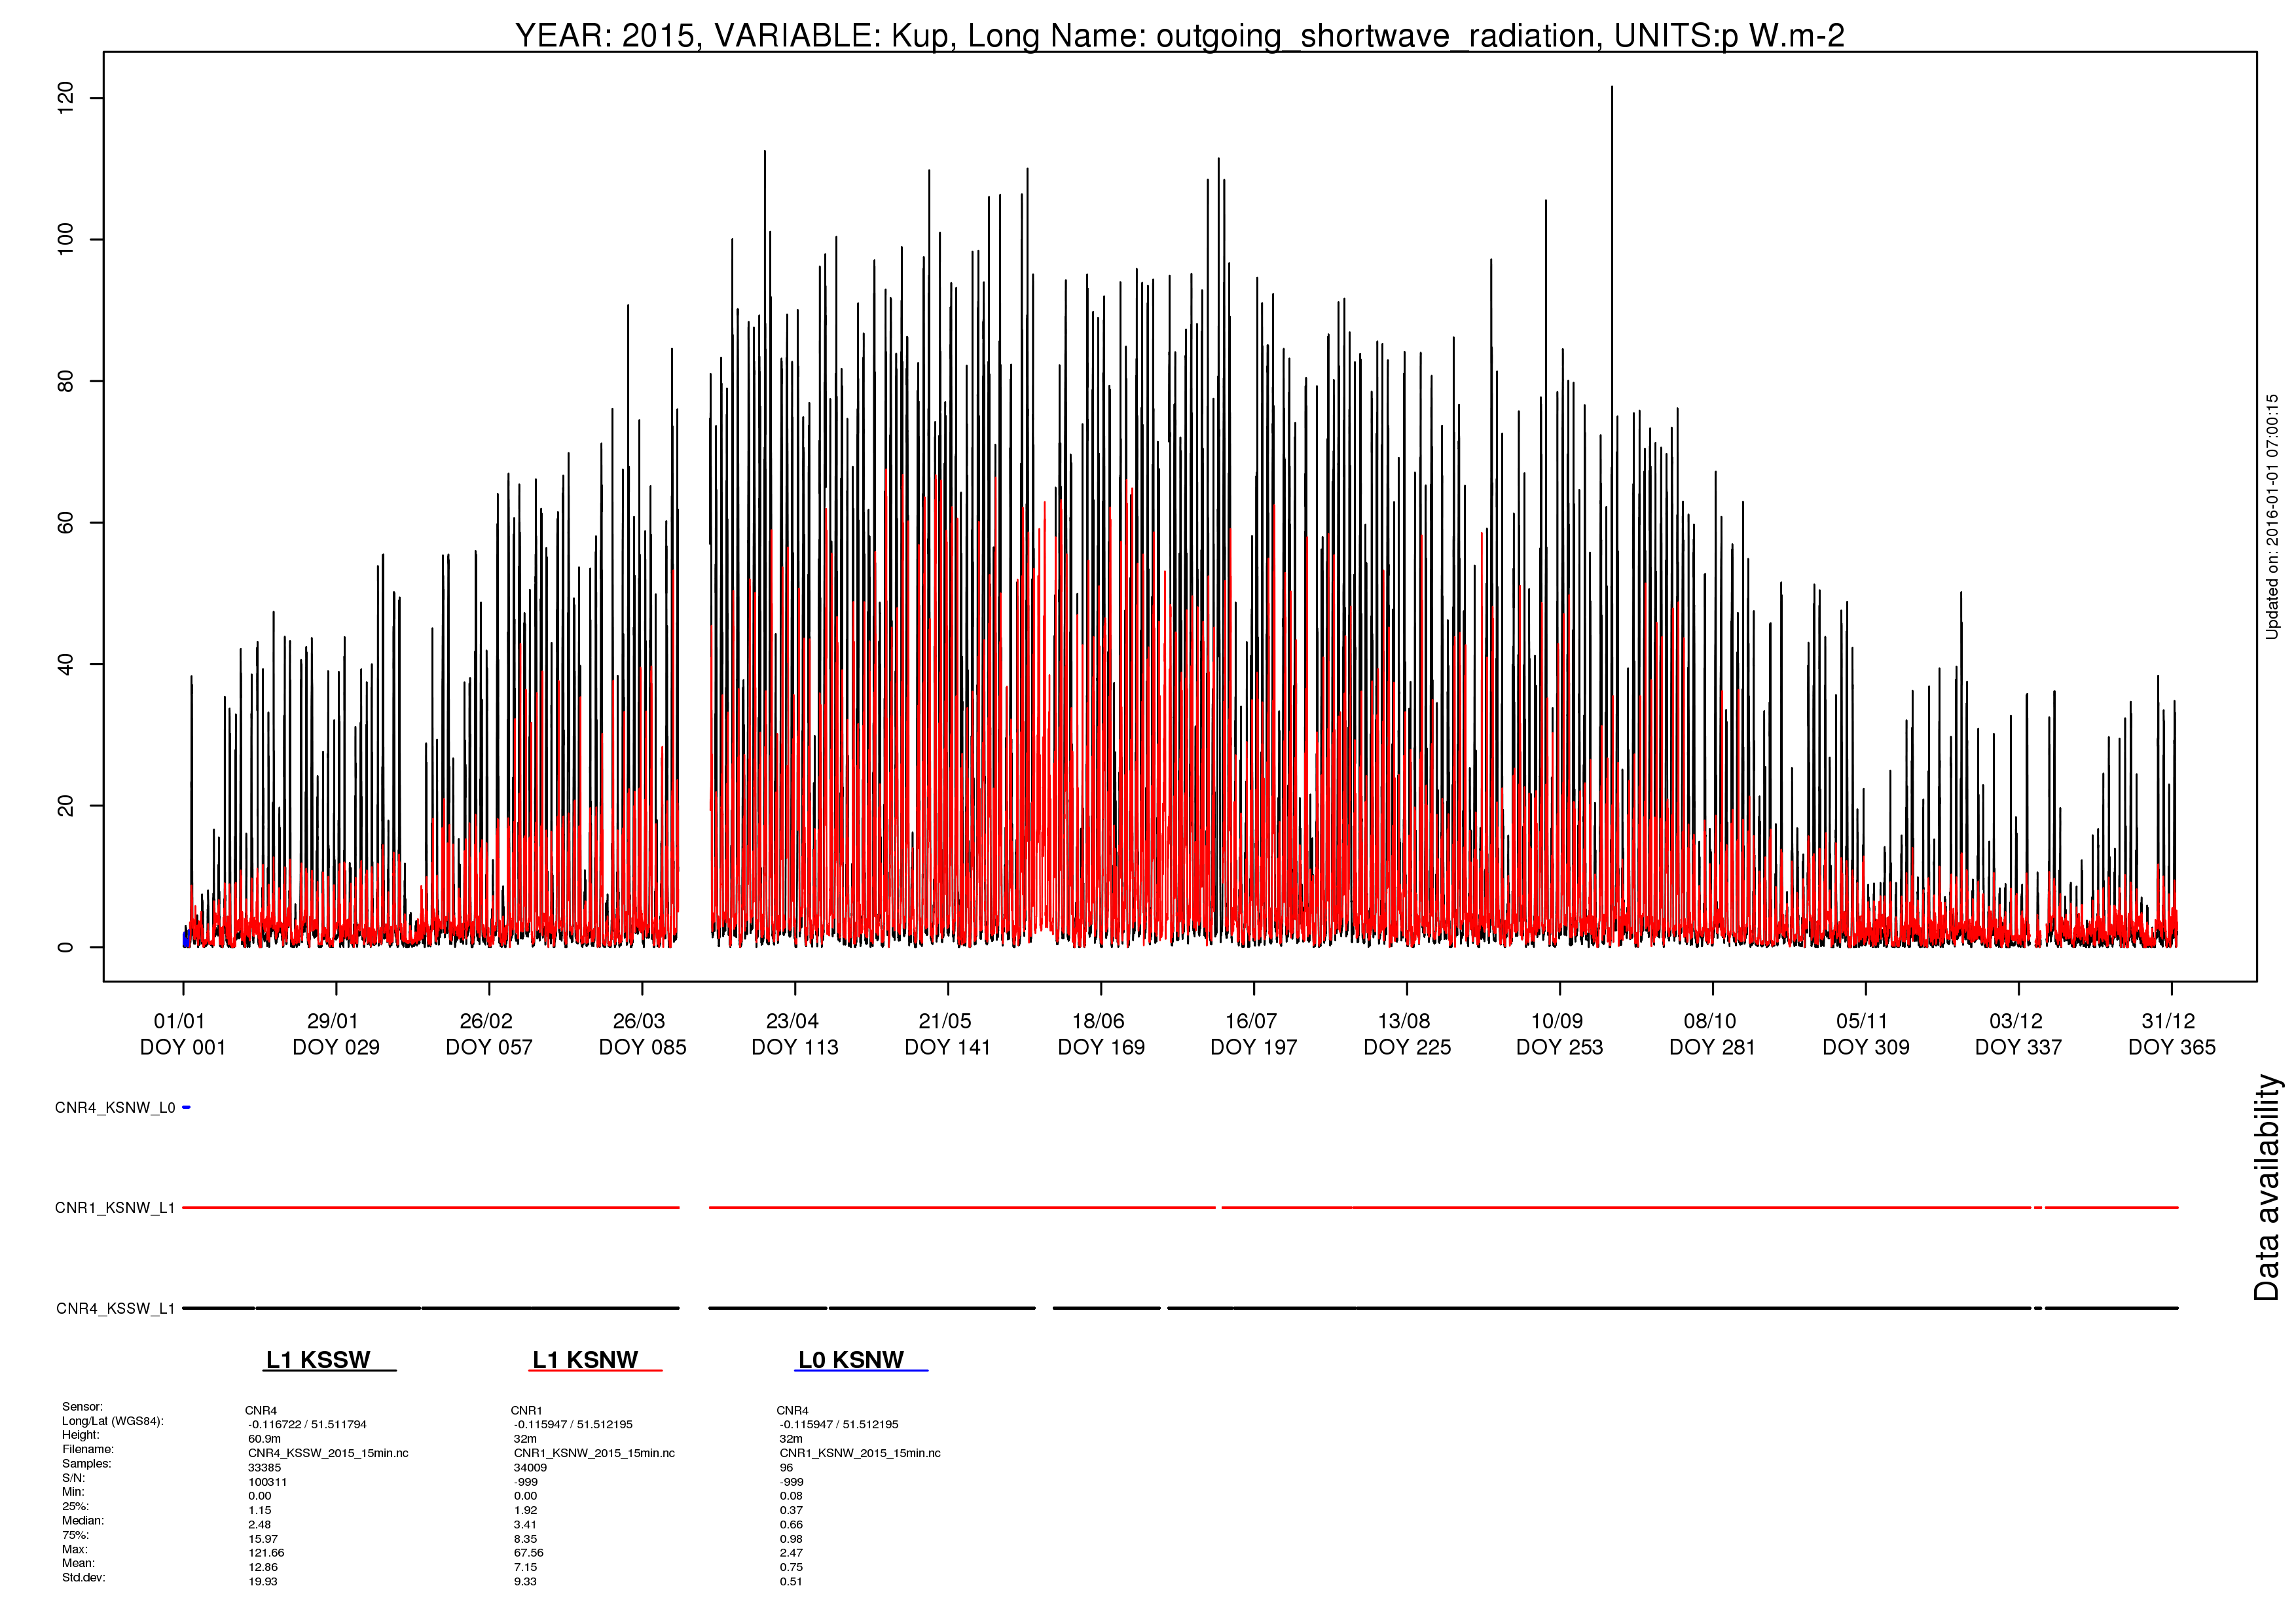Click the 'Filename:' row label

click(88, 1449)
